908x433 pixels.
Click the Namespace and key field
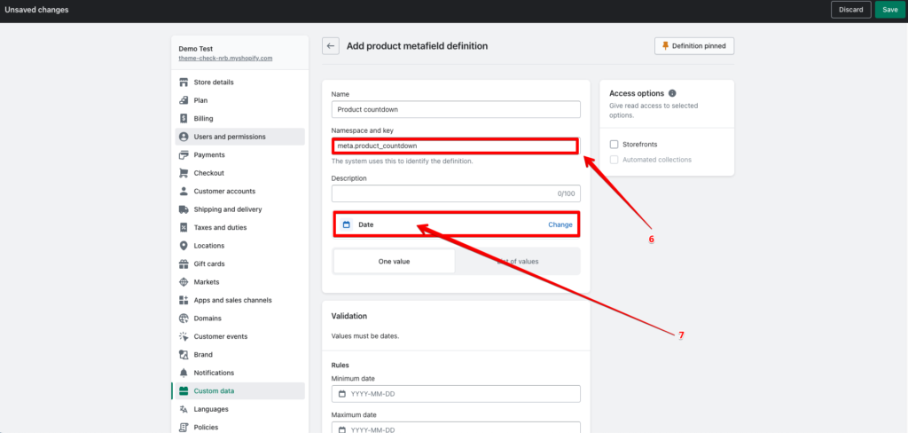click(455, 146)
